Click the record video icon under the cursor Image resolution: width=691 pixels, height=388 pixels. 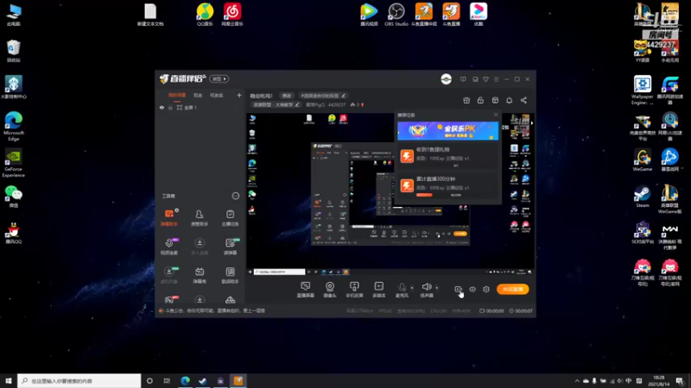pyautogui.click(x=459, y=289)
